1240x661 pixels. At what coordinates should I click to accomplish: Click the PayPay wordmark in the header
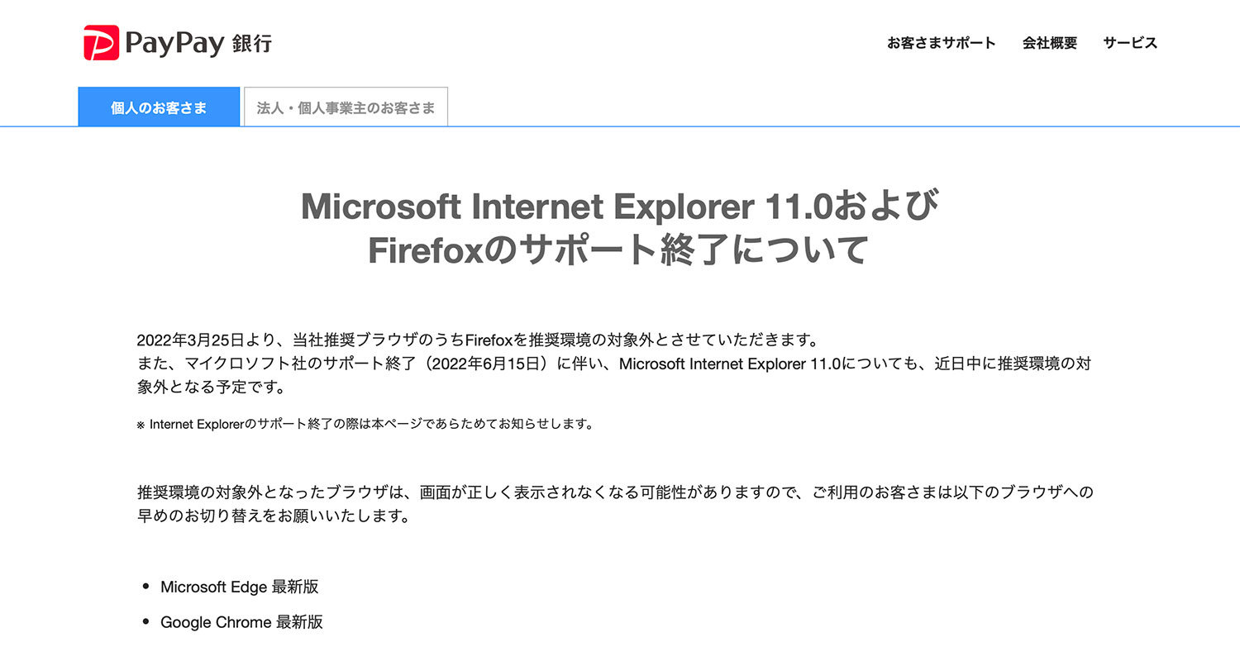point(174,43)
